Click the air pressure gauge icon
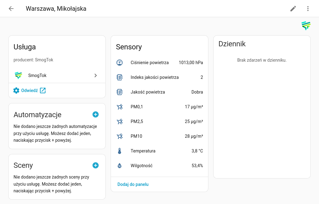This screenshot has width=319, height=204. pyautogui.click(x=120, y=63)
